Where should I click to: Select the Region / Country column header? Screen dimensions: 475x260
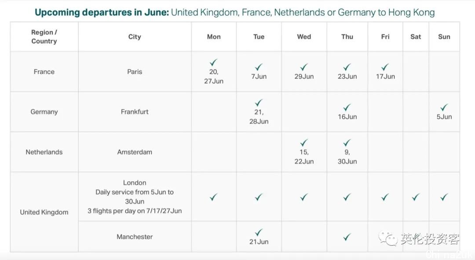pyautogui.click(x=44, y=37)
